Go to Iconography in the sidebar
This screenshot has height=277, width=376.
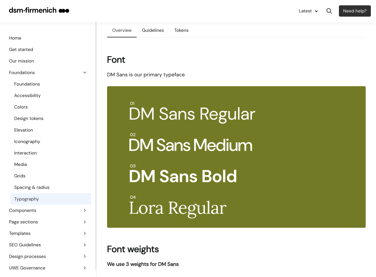point(27,141)
